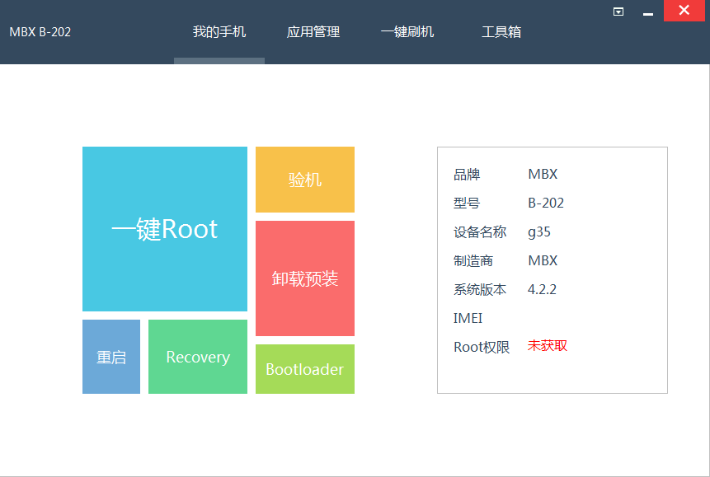Click the IMEI label in info panel

pyautogui.click(x=468, y=319)
